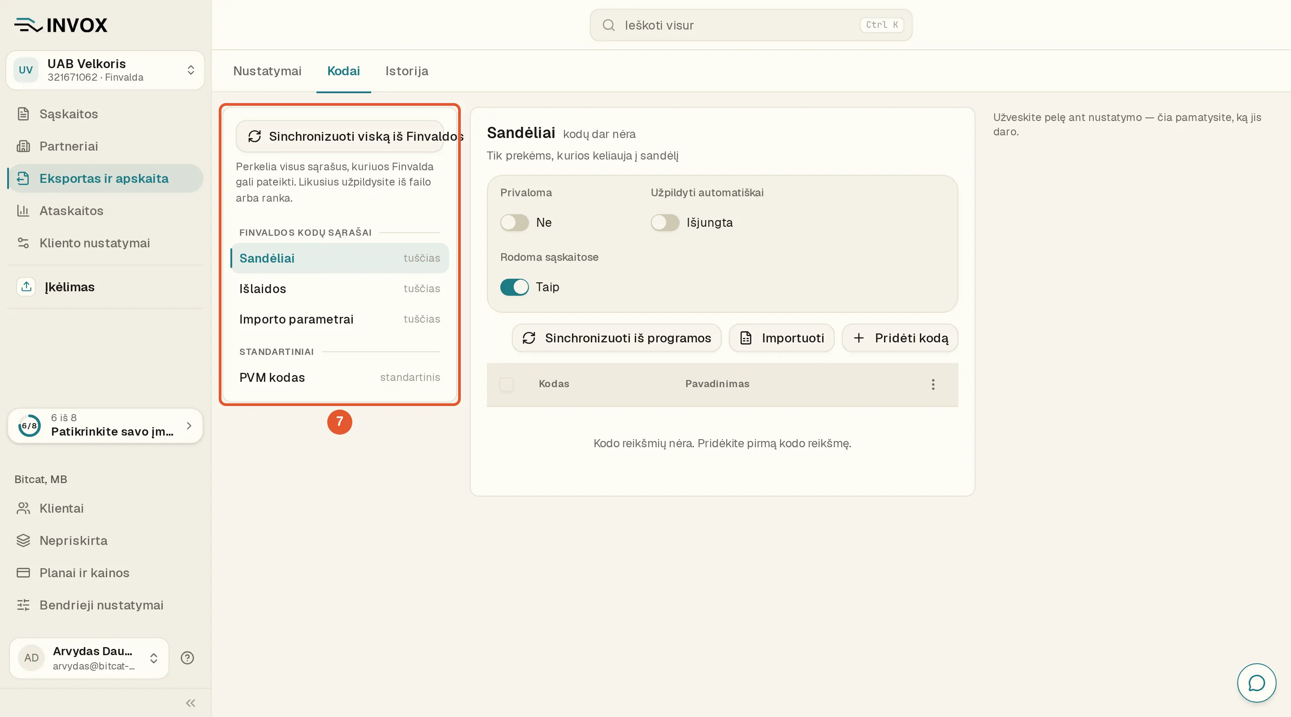The width and height of the screenshot is (1291, 717).
Task: Click Sinchronizuoti viską iš Finvaldos button
Action: click(x=340, y=136)
